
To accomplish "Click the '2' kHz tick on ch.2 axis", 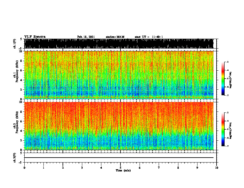I will click(x=22, y=140).
